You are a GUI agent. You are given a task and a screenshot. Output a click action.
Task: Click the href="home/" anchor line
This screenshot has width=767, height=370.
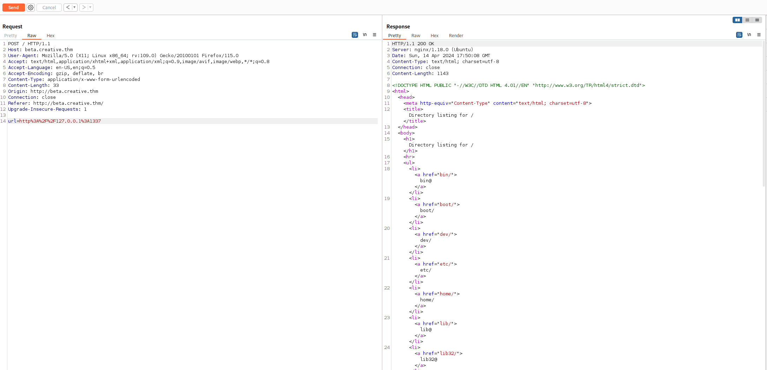437,294
